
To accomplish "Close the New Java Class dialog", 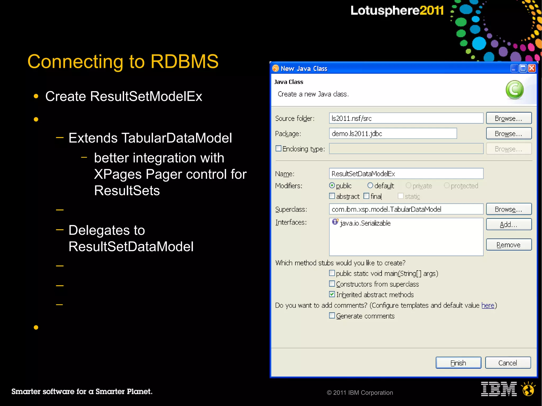I will 532,68.
